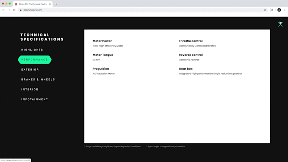
Task: Click the 'Specs might change' notice
Action: (x=166, y=146)
